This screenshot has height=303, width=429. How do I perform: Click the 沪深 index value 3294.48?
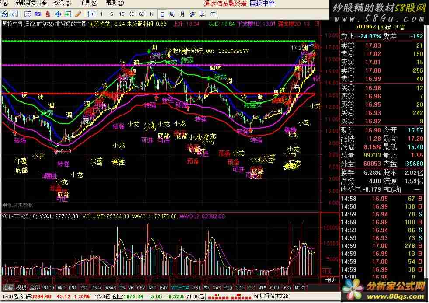(x=42, y=296)
